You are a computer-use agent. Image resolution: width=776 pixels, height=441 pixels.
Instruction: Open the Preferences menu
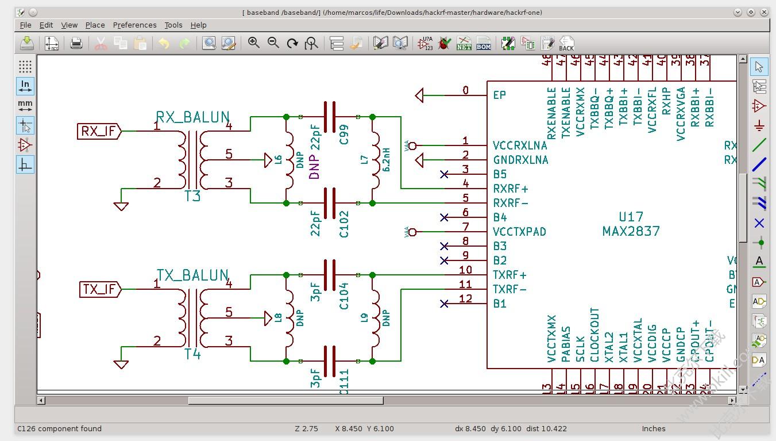pyautogui.click(x=134, y=25)
